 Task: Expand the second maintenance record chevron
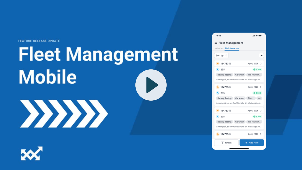coord(261,87)
